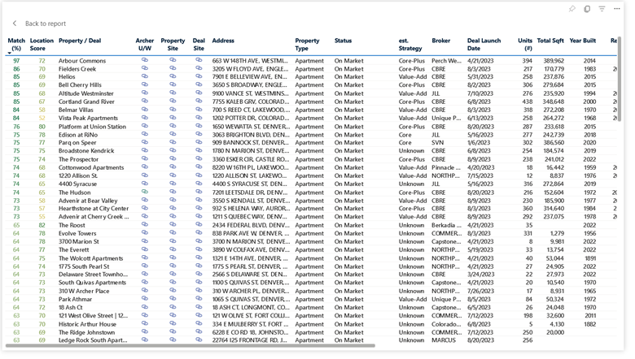Open Archer U/W link for Fielders Creek
This screenshot has width=635, height=359.
(145, 68)
